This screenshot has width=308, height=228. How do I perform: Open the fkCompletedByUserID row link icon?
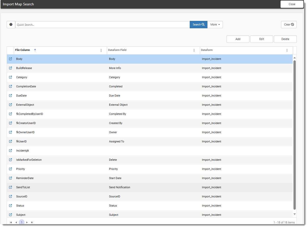pos(10,114)
